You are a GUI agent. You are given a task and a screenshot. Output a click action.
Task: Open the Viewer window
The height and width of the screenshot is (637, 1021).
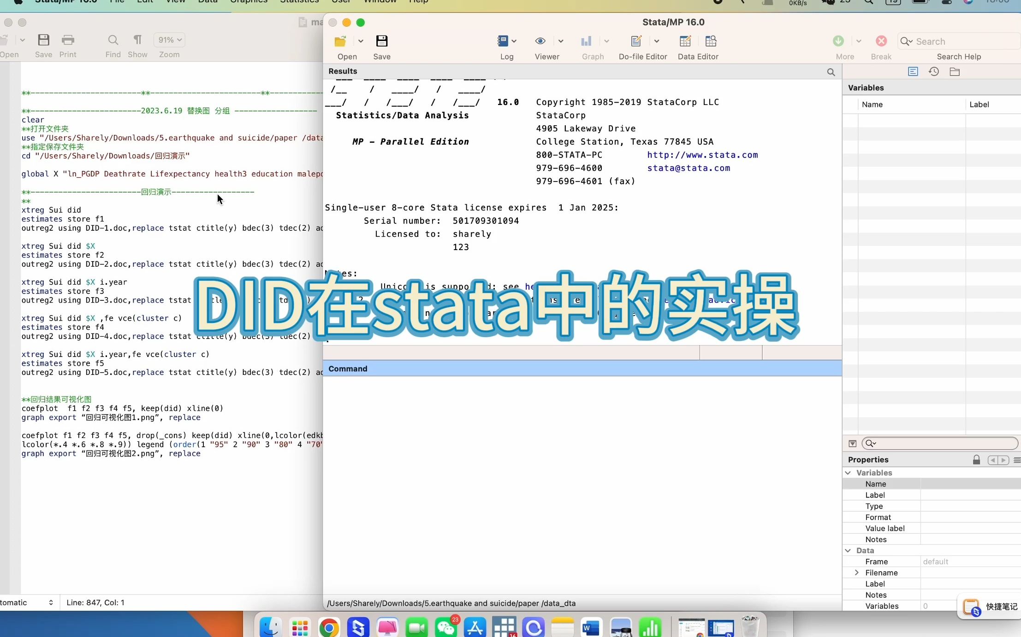pos(540,42)
